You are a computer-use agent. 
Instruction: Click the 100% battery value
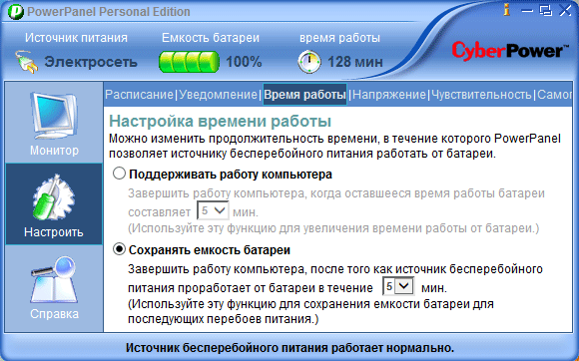244,62
